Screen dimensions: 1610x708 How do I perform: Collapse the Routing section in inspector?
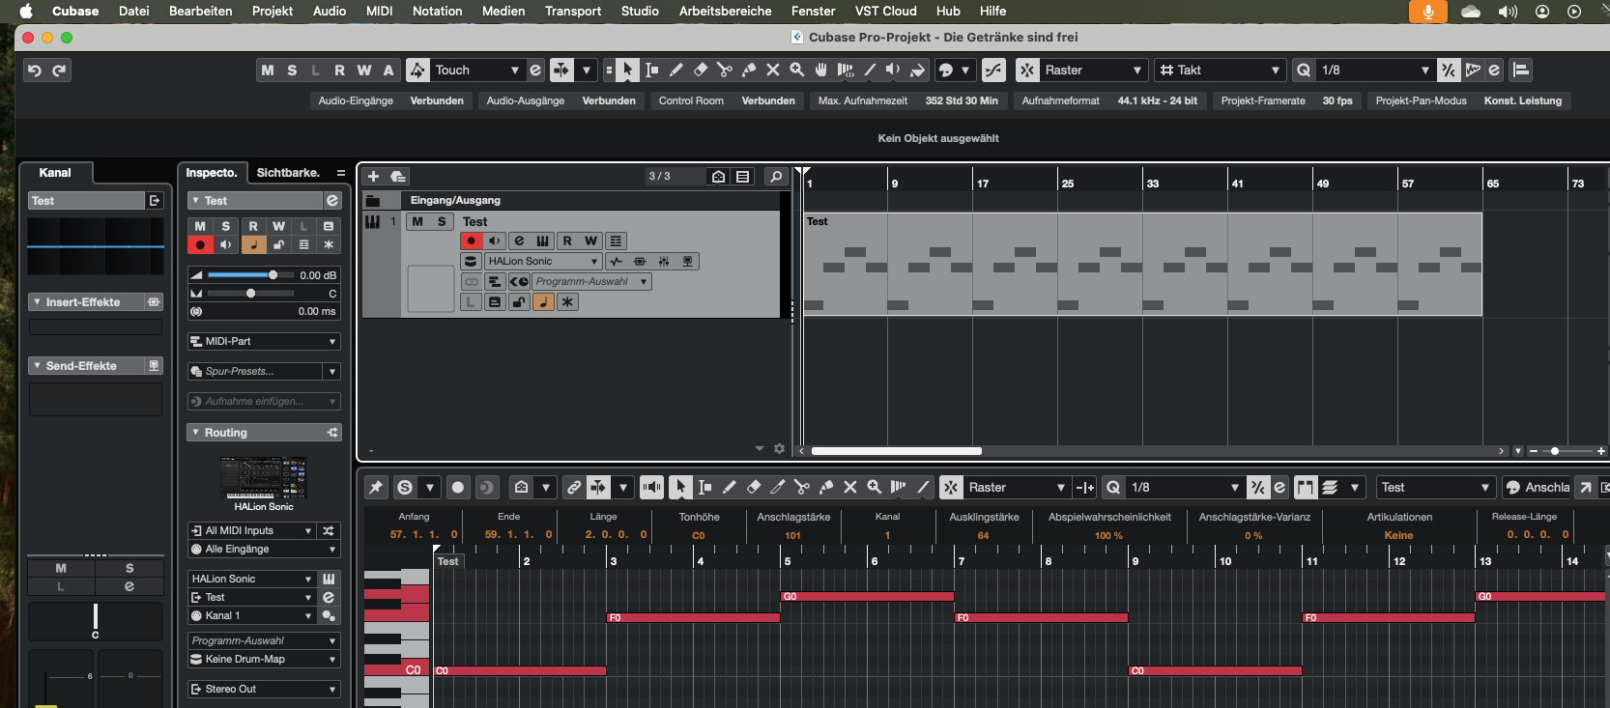coord(195,433)
